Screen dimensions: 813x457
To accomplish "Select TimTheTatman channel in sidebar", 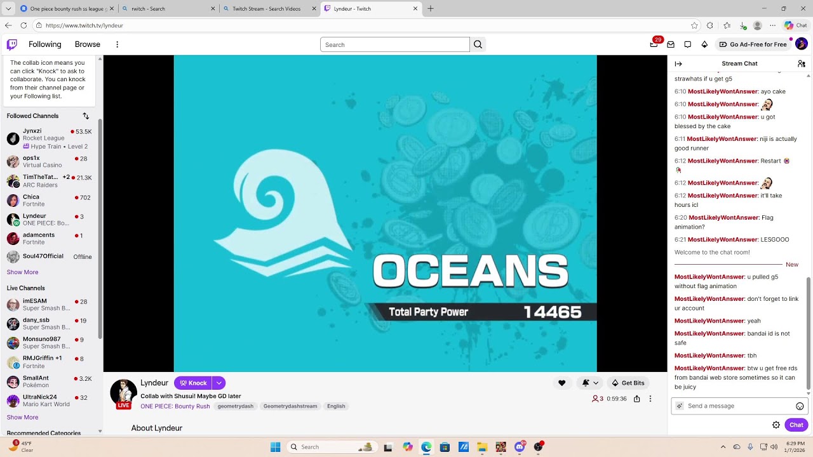I will [50, 181].
